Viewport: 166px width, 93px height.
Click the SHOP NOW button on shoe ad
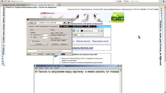point(117,21)
